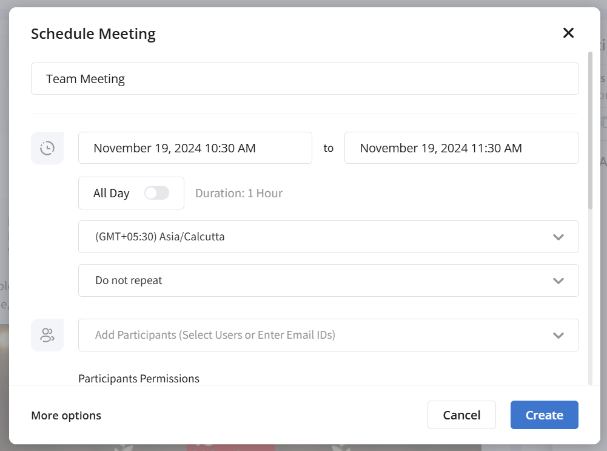Screen dimensions: 607x451
Task: Click the All Day label text
Action: (x=111, y=193)
